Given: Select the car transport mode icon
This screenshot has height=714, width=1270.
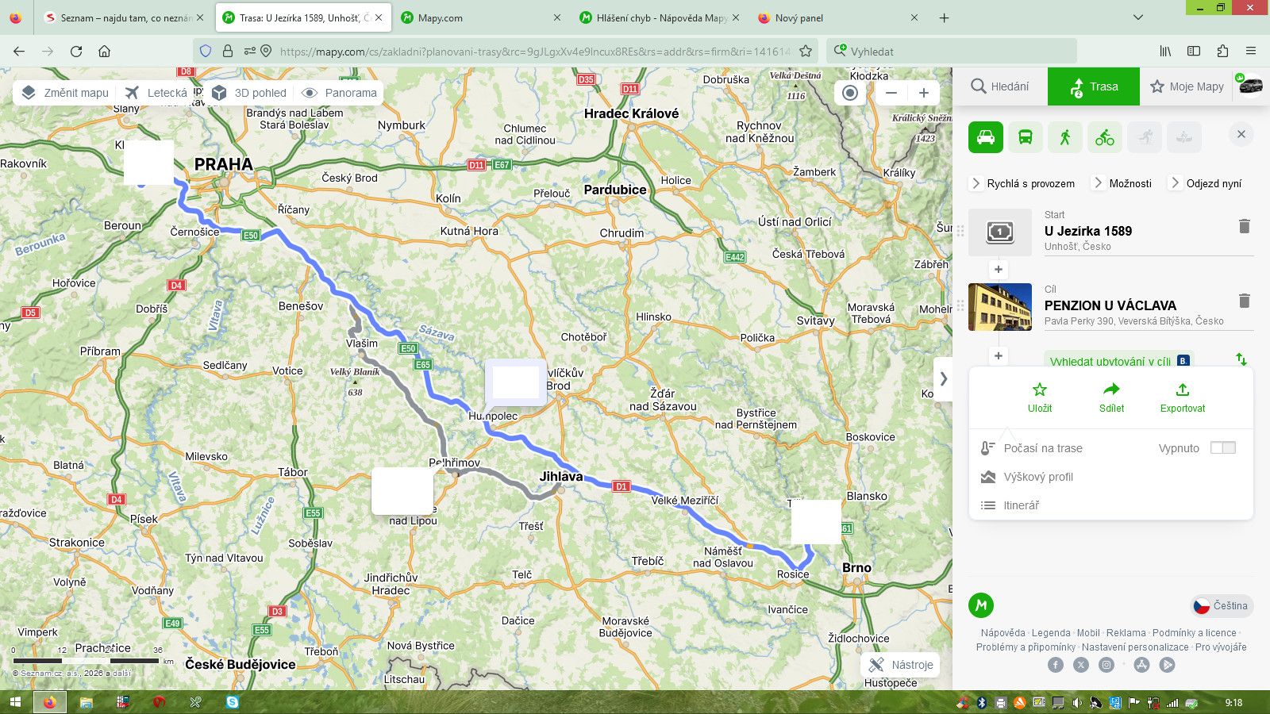Looking at the screenshot, I should tap(985, 137).
